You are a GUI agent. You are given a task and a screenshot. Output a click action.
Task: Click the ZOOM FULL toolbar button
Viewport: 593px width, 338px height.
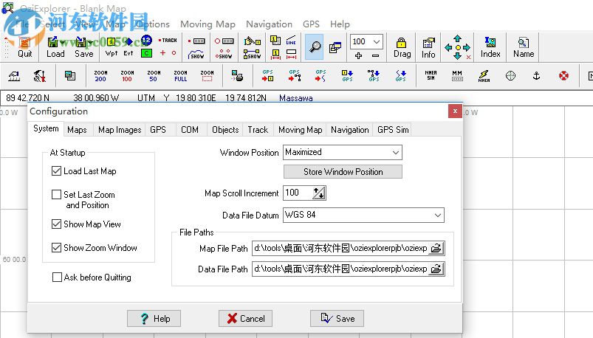[180, 76]
